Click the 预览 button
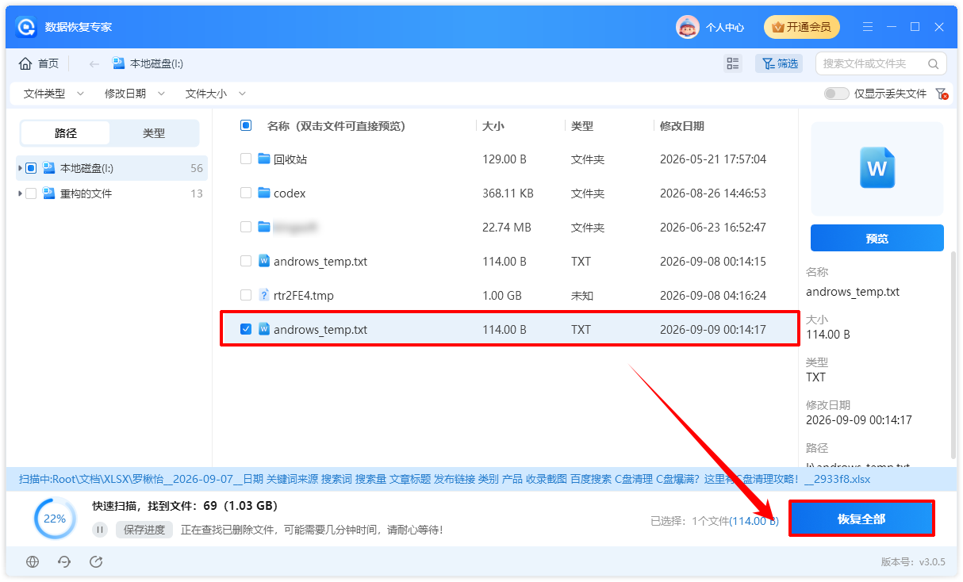963x582 pixels. coord(877,238)
